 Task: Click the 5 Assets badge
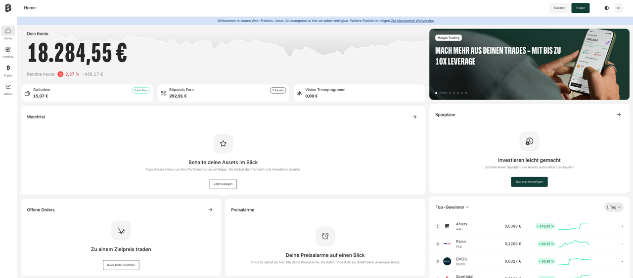tap(278, 90)
